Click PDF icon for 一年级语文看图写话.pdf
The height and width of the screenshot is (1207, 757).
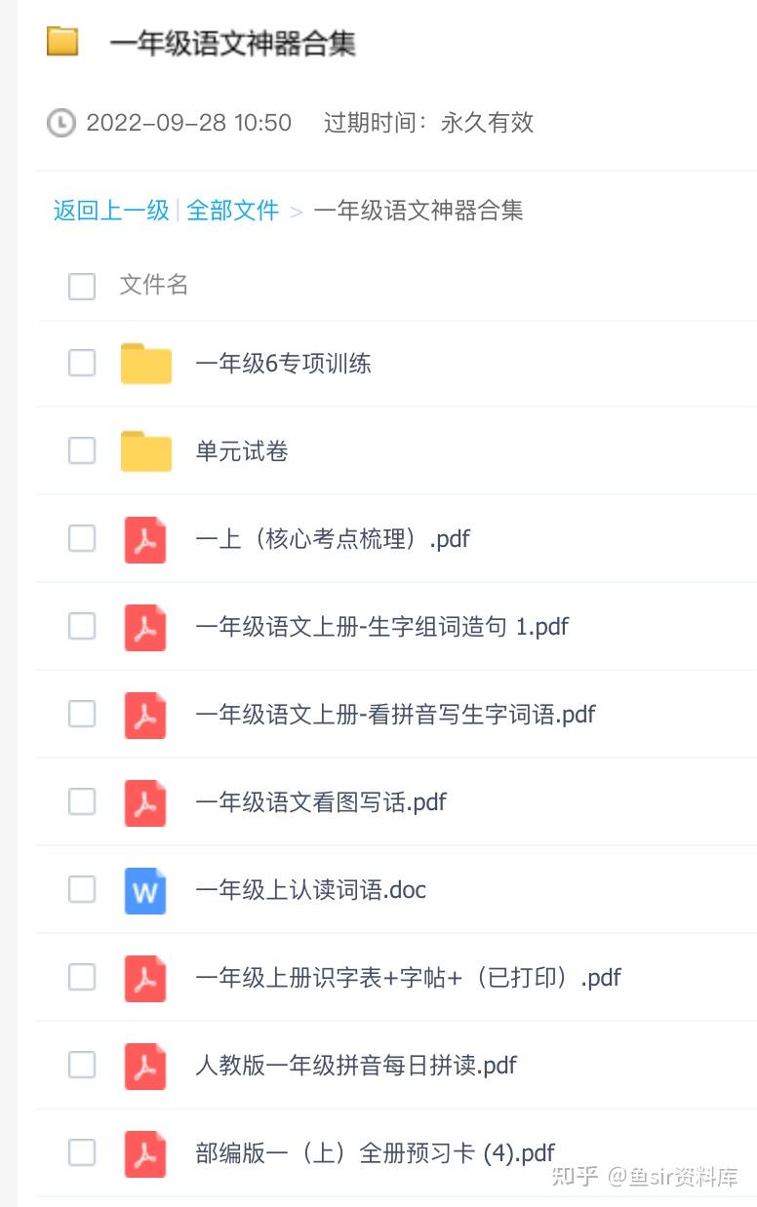pyautogui.click(x=145, y=802)
